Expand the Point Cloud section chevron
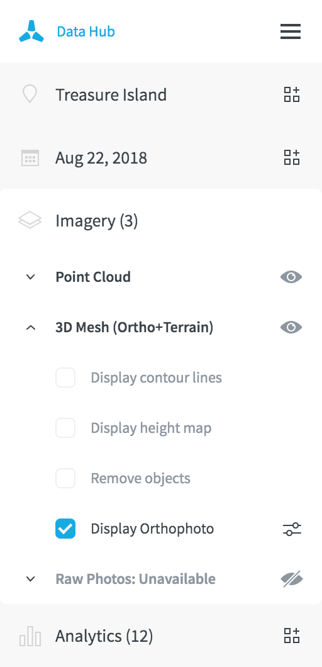 point(30,277)
